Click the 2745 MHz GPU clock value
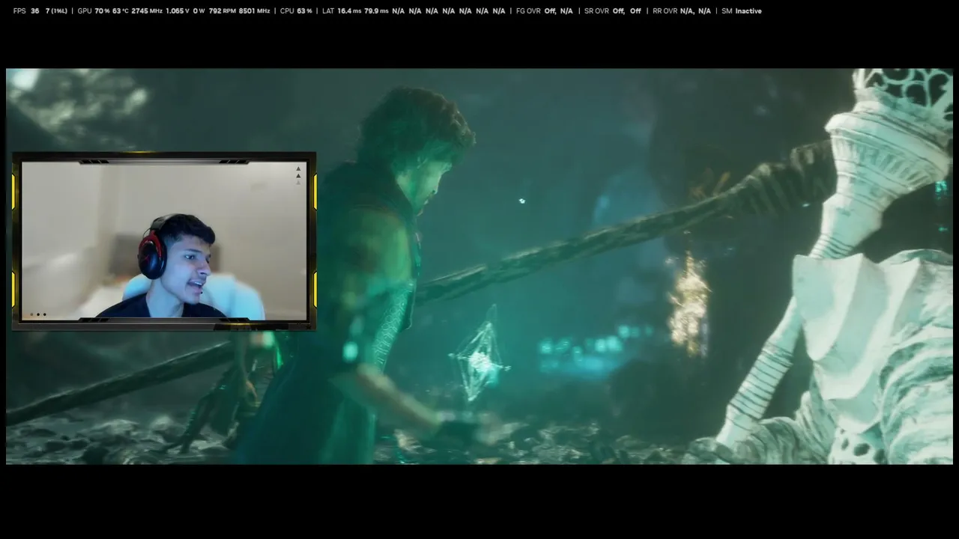This screenshot has height=539, width=959. pyautogui.click(x=147, y=11)
